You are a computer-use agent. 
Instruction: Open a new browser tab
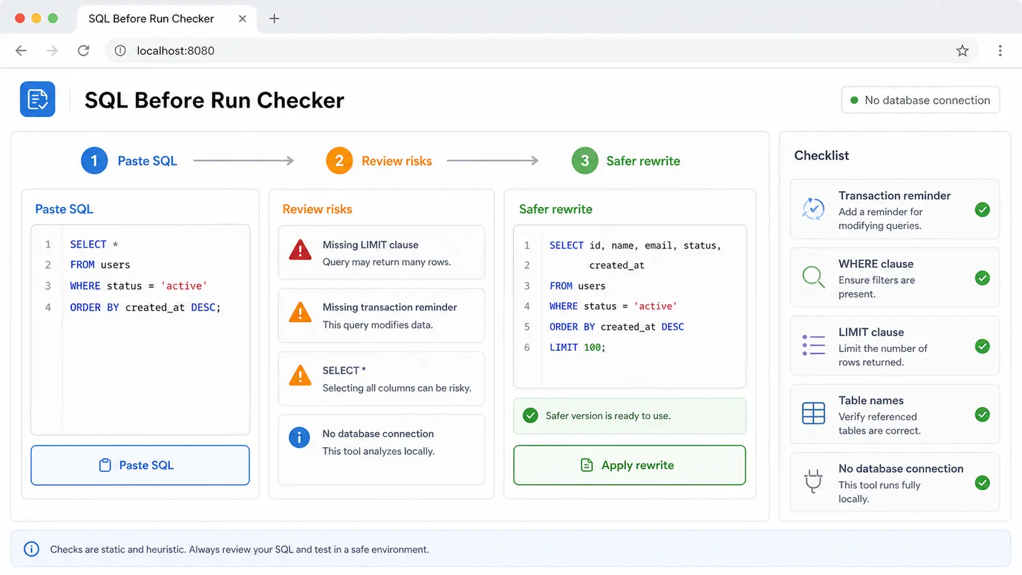pos(274,19)
